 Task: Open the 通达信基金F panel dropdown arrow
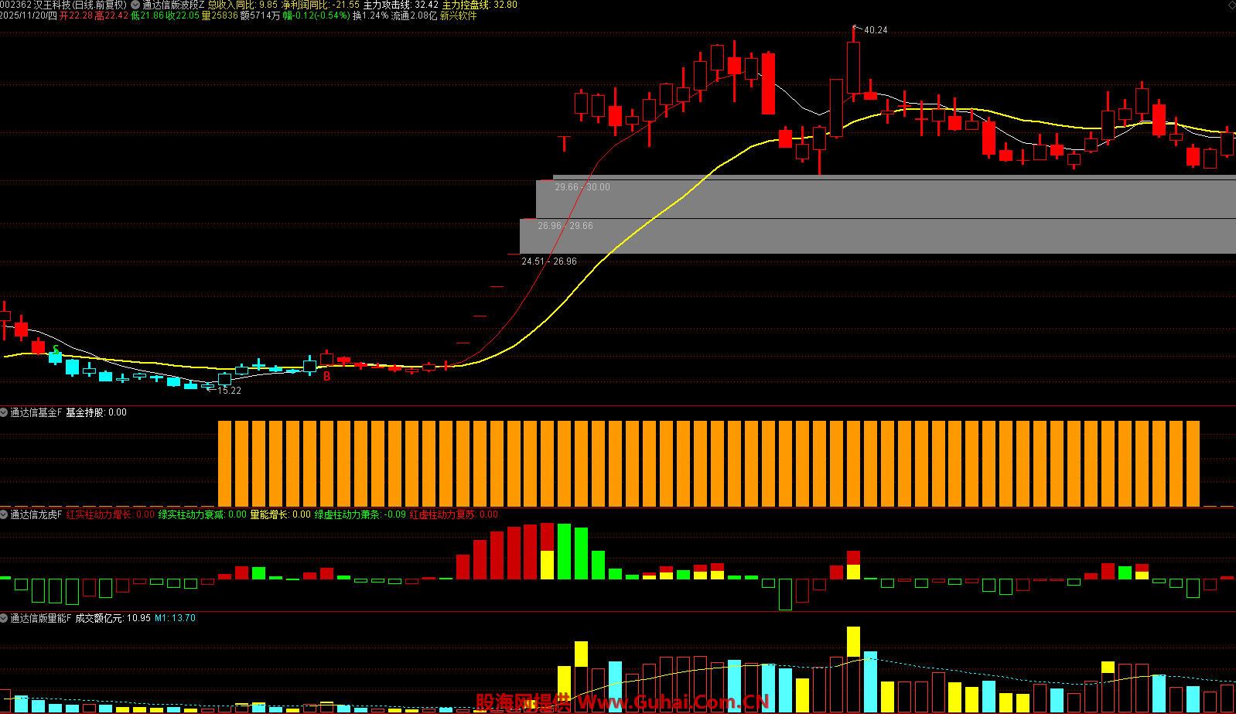click(x=5, y=412)
